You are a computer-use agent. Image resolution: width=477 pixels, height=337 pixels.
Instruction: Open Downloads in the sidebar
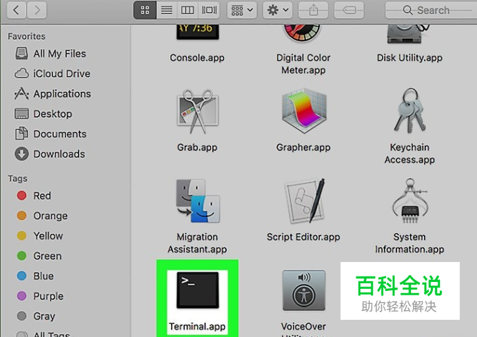[50, 154]
